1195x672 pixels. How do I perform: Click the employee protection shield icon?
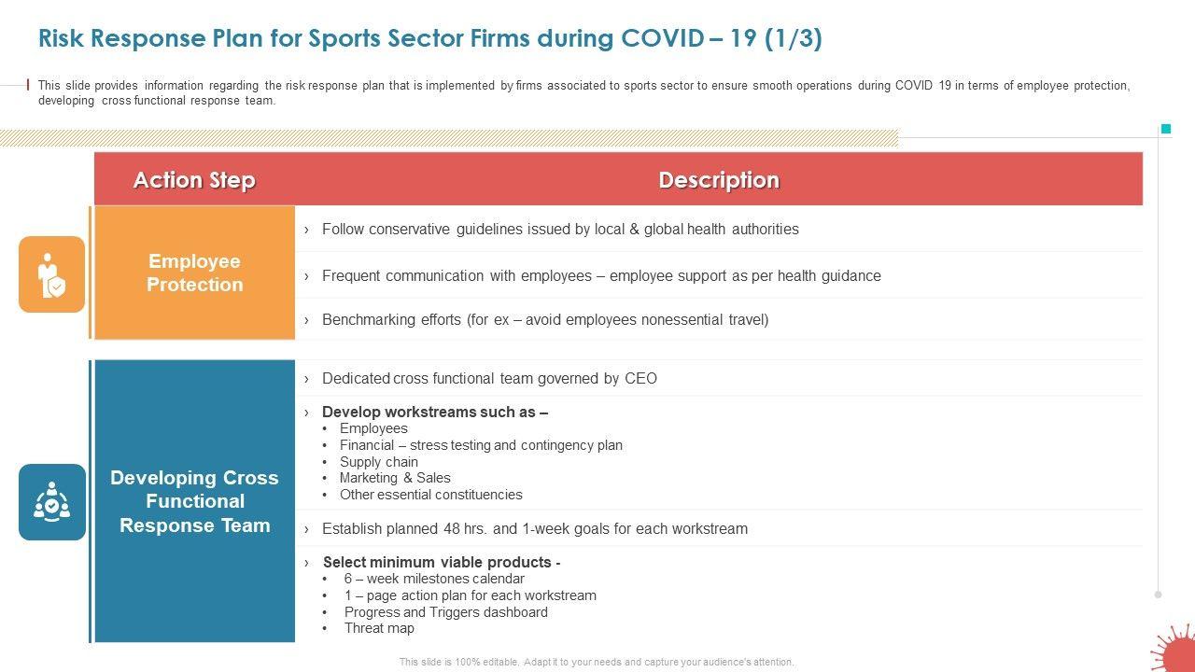[52, 274]
